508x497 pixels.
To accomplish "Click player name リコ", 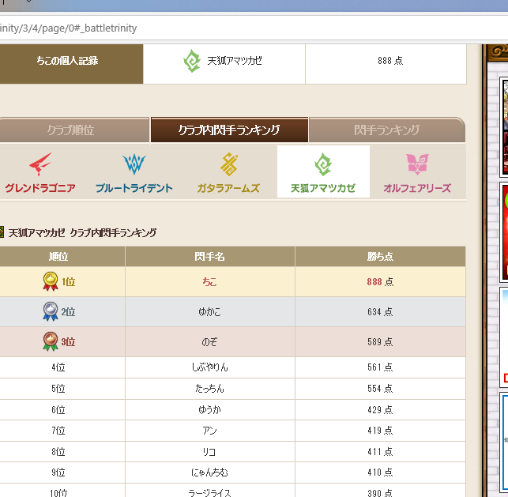I will click(x=209, y=452).
